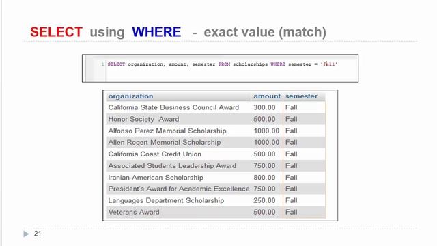Select the Languages Department Scholarship row
Image resolution: width=437 pixels, height=246 pixels.
(216, 200)
